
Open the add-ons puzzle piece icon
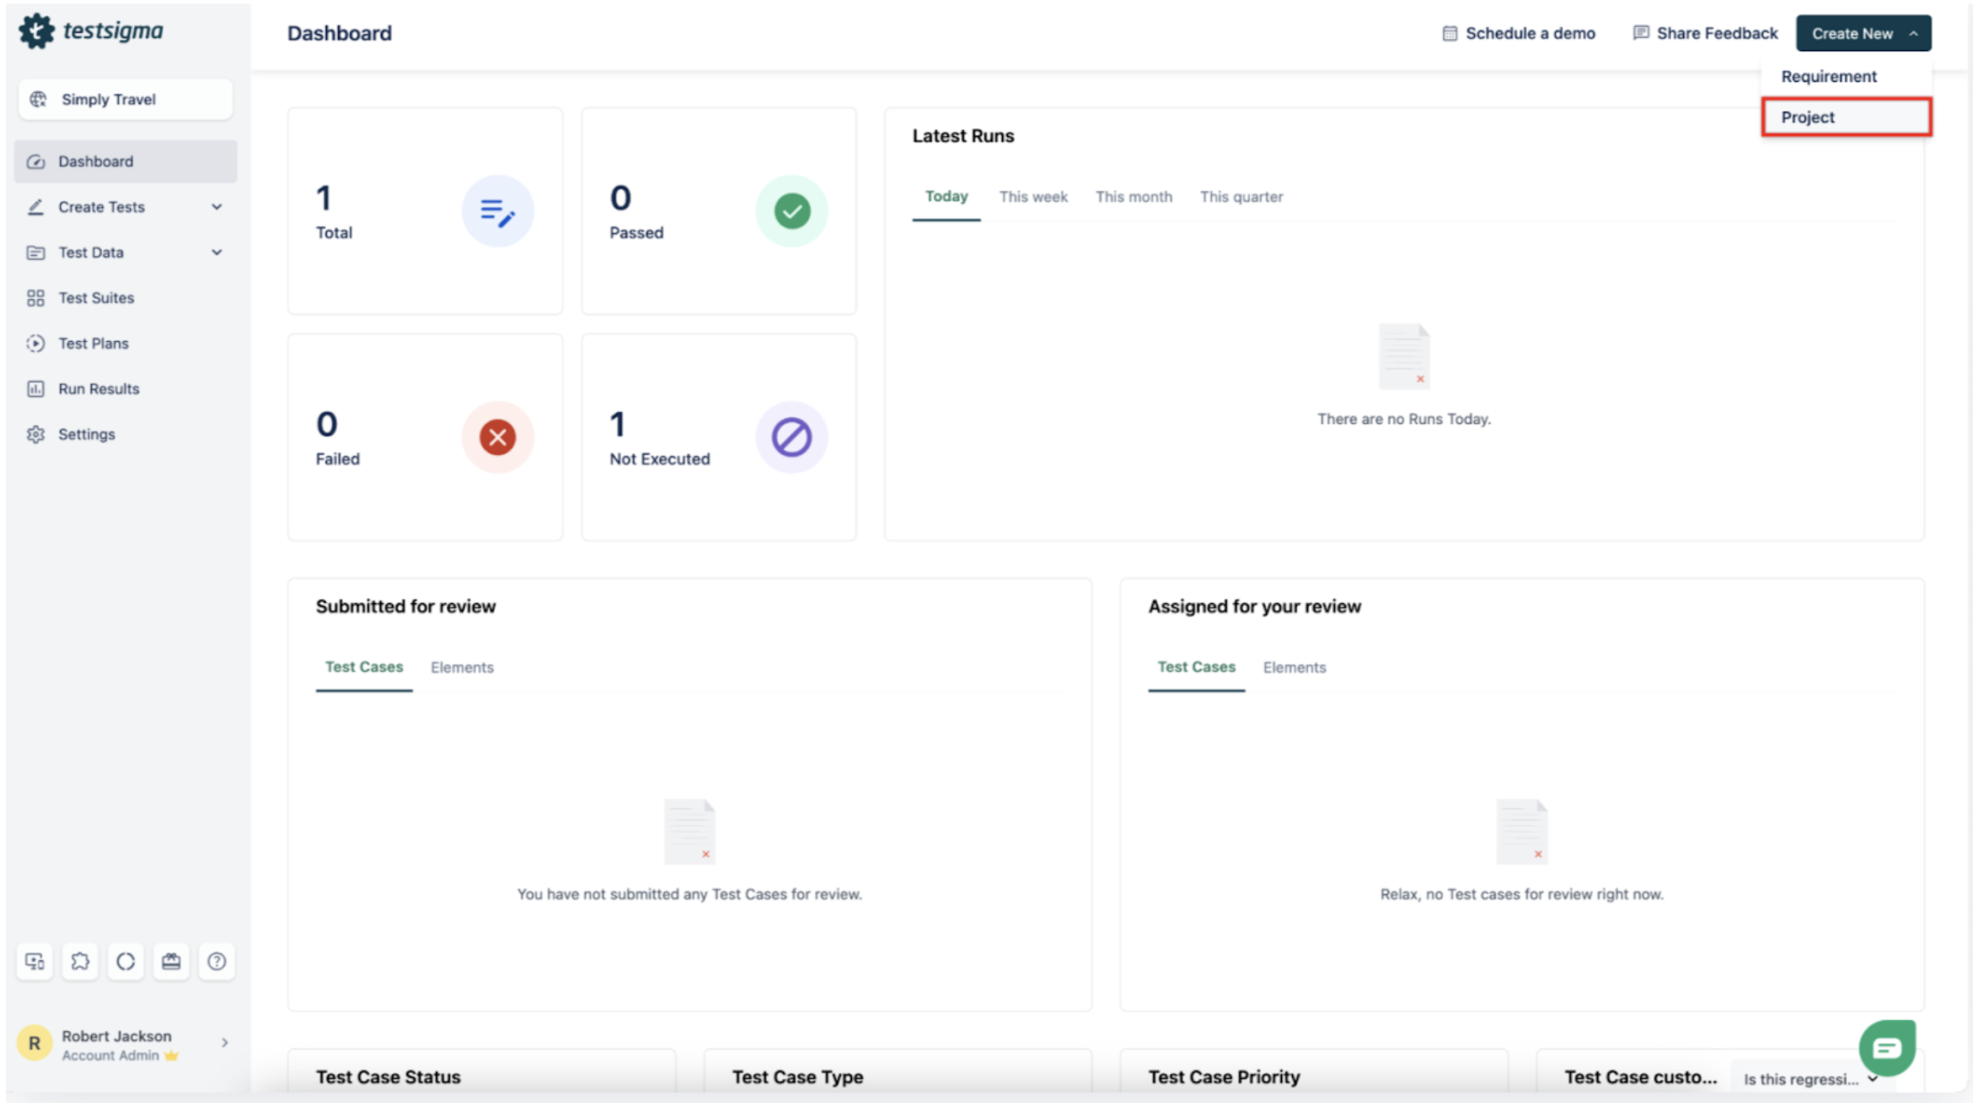point(80,961)
